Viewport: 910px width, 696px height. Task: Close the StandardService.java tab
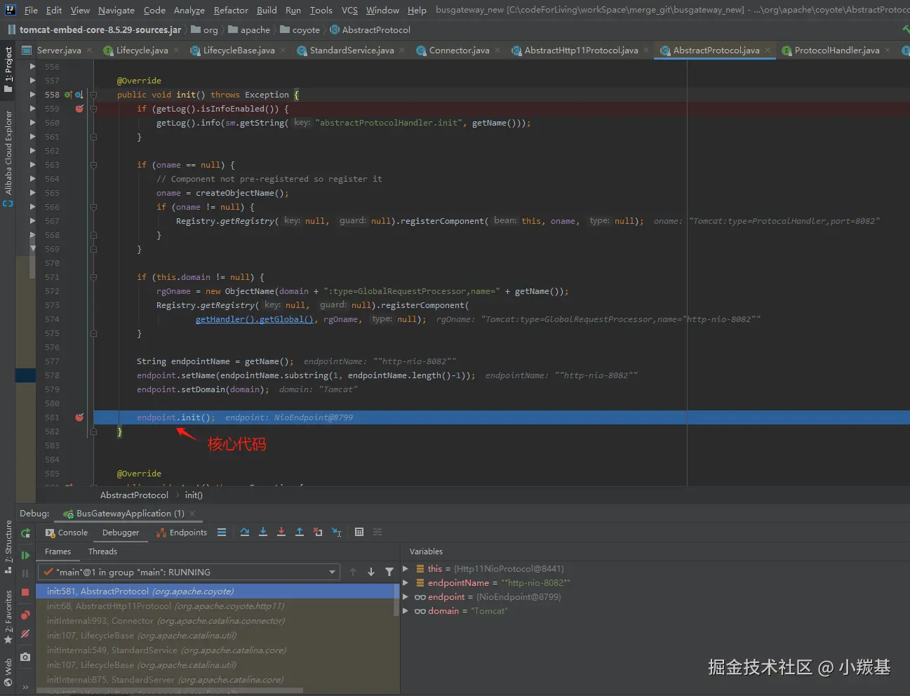point(402,50)
